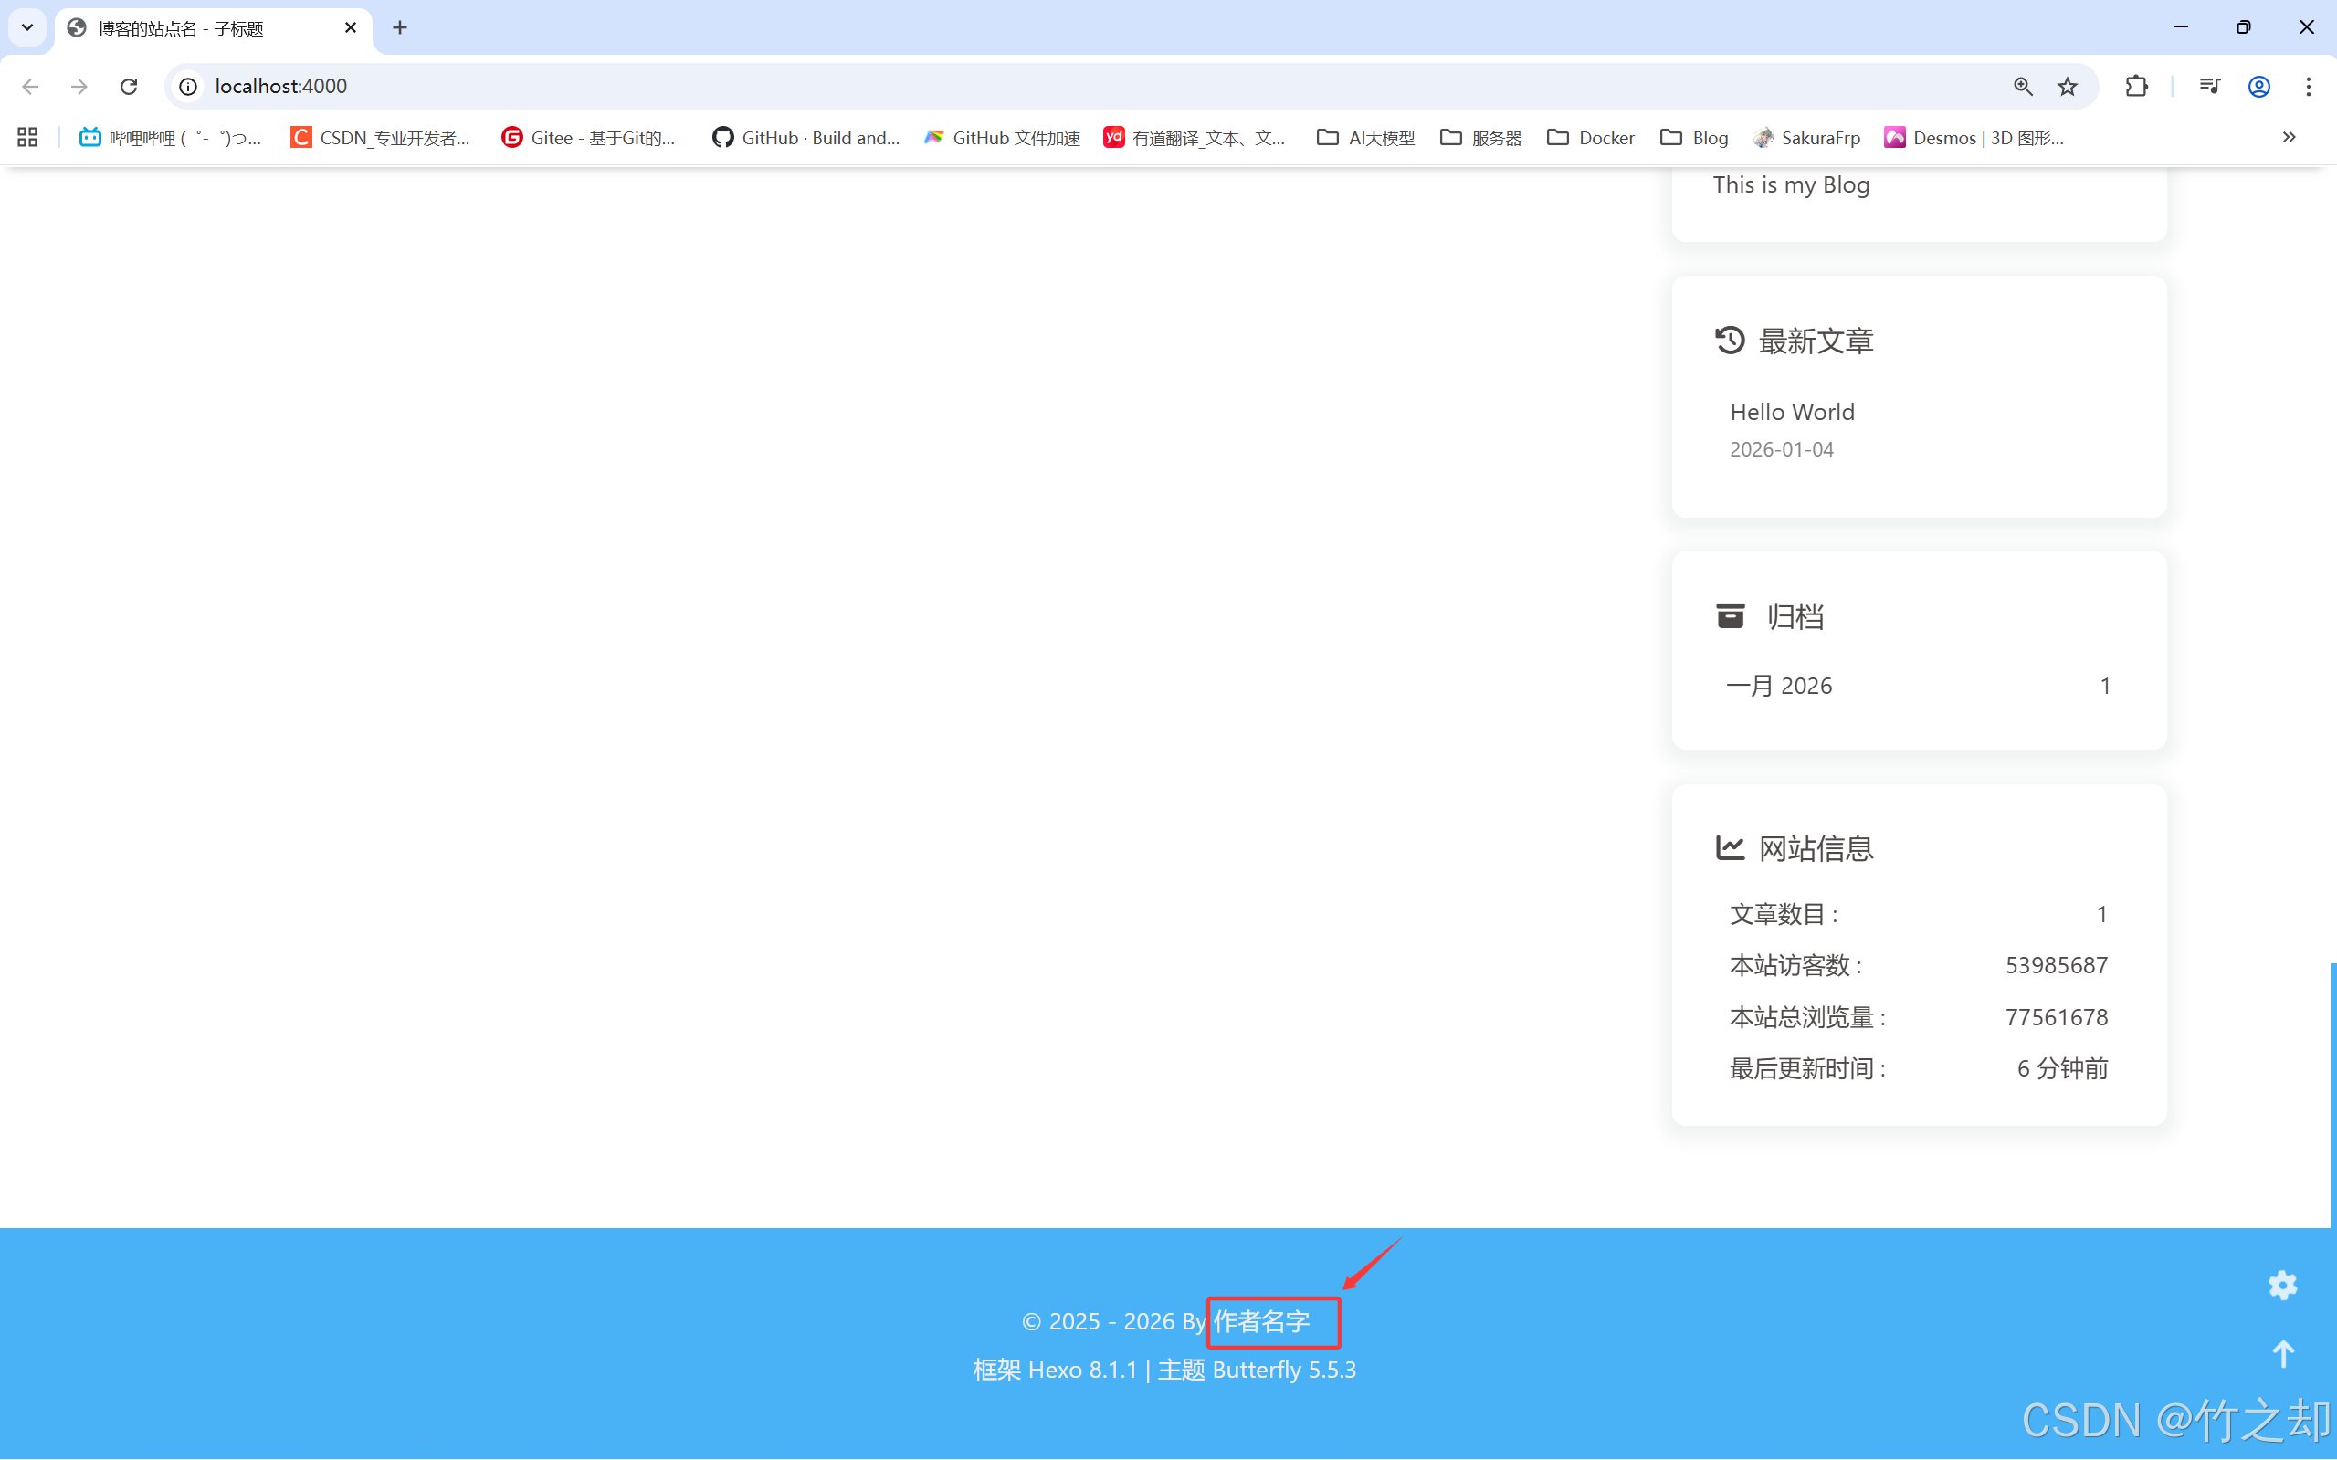Open the Chrome profile avatar icon
Viewport: 2337px width, 1460px height.
2258,86
